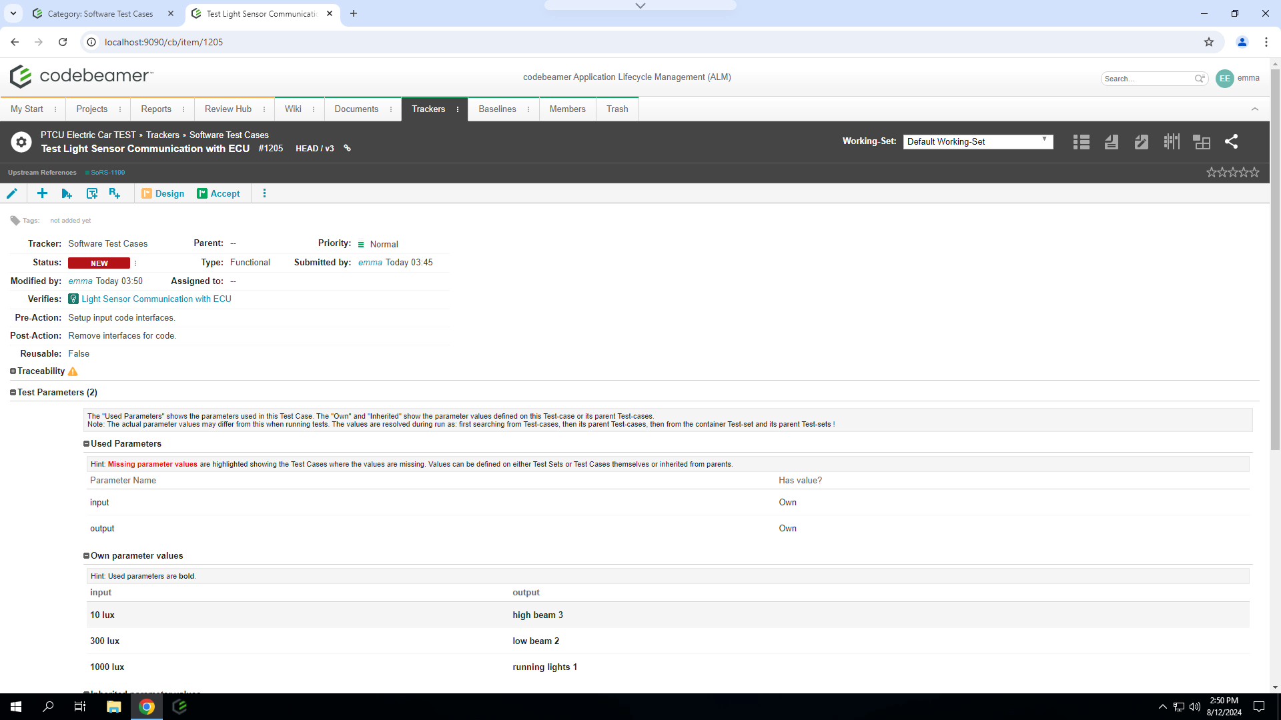
Task: Click the plus add new item icon
Action: click(42, 193)
